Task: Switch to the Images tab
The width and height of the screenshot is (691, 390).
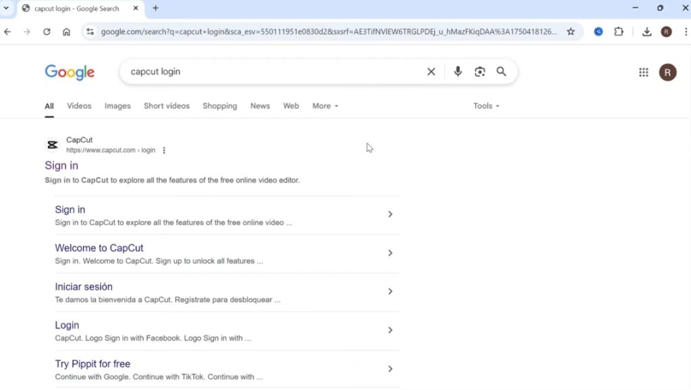Action: 117,106
